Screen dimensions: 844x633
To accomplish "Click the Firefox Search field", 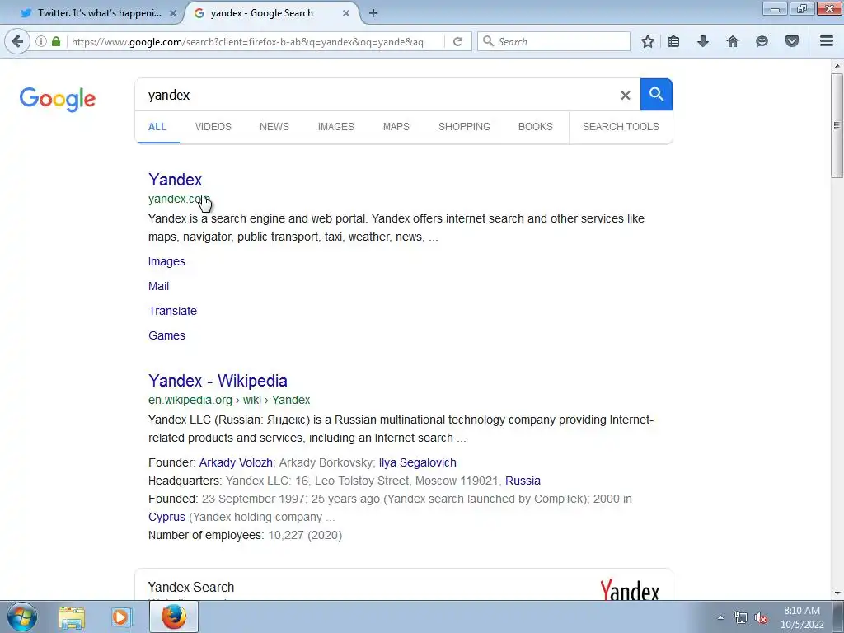I will (x=555, y=41).
